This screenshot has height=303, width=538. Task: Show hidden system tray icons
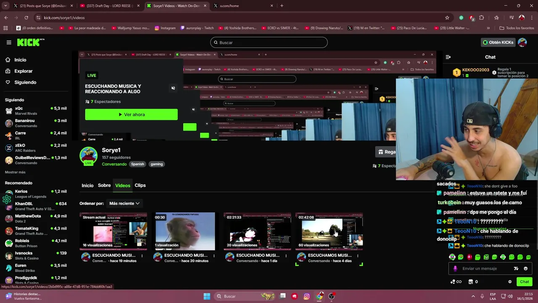(x=473, y=296)
